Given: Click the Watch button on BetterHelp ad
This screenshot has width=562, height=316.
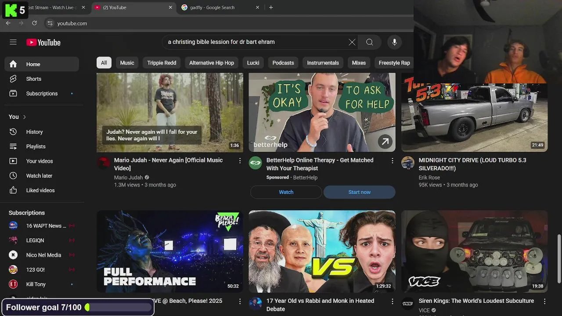Looking at the screenshot, I should tap(286, 192).
